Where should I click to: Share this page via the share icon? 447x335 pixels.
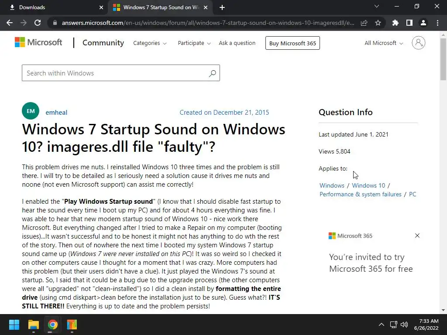tap(364, 23)
